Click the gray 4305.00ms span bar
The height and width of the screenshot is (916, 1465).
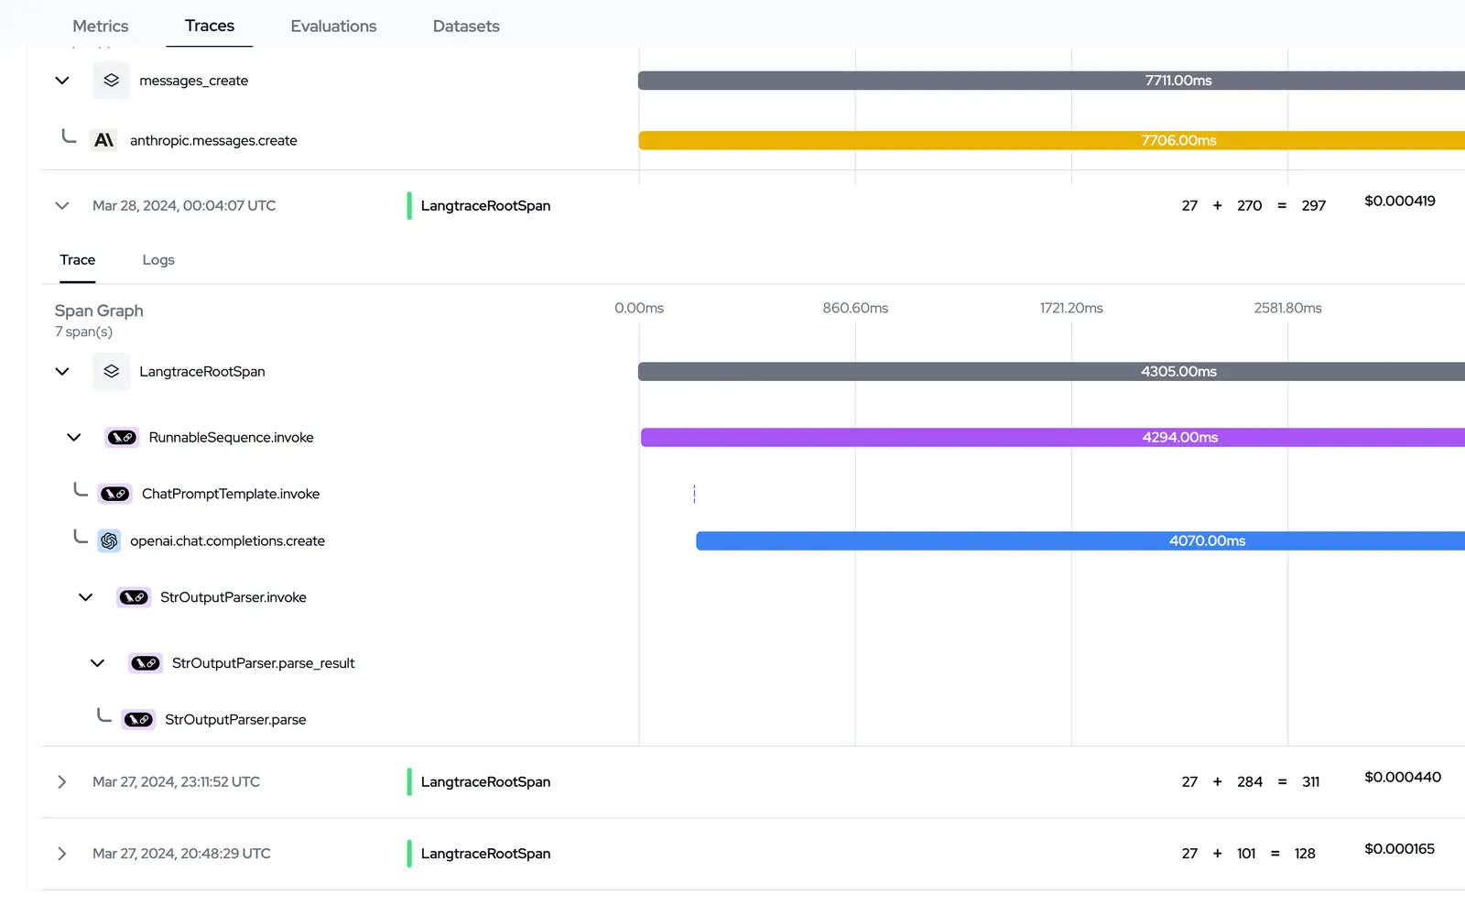(x=1051, y=371)
